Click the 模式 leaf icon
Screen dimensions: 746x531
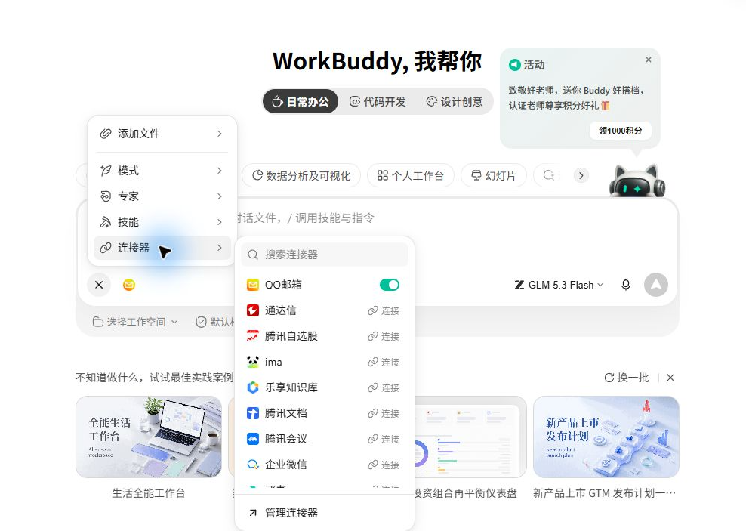(106, 171)
